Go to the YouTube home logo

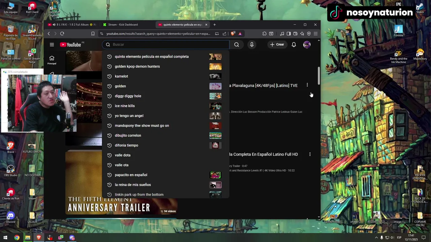[x=70, y=44]
